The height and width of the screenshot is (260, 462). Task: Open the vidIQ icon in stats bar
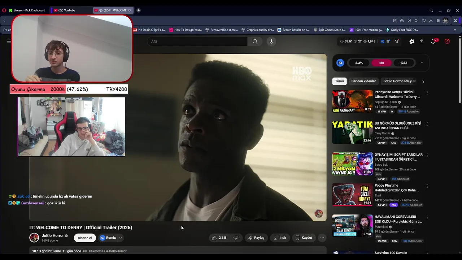click(382, 42)
